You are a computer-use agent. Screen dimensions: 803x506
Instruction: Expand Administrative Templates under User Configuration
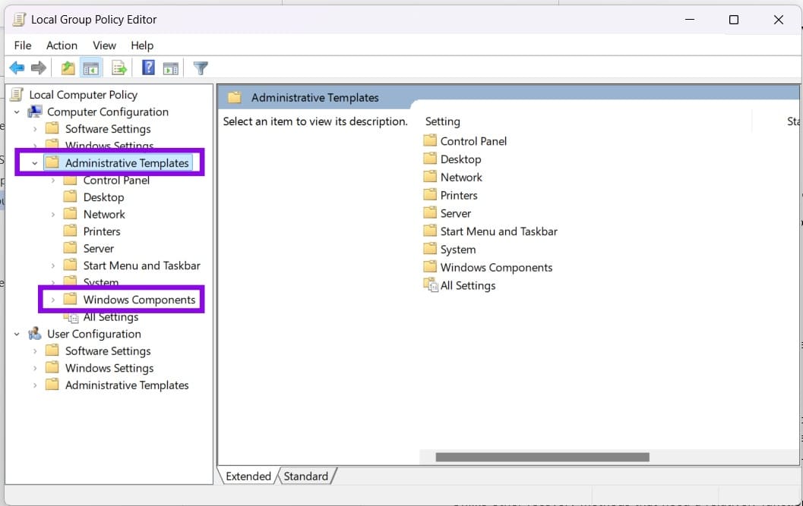[35, 385]
